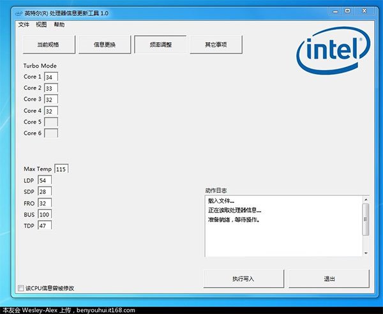This screenshot has width=383, height=314.
Task: Click the log line 准备就绪，等待操作。
Action: [x=234, y=220]
